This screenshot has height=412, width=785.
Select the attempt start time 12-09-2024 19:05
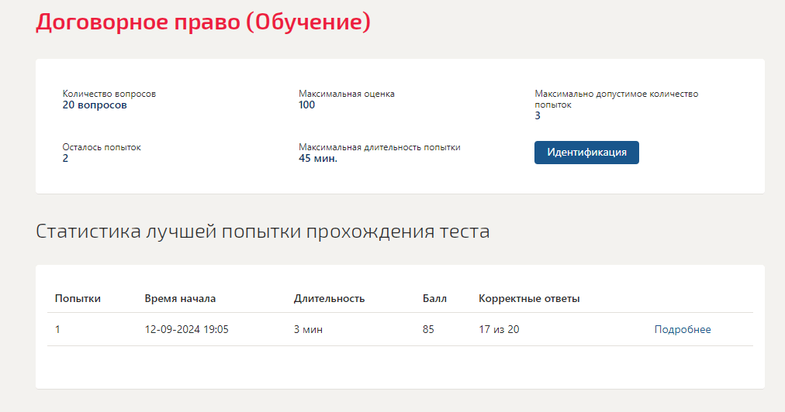tap(187, 329)
